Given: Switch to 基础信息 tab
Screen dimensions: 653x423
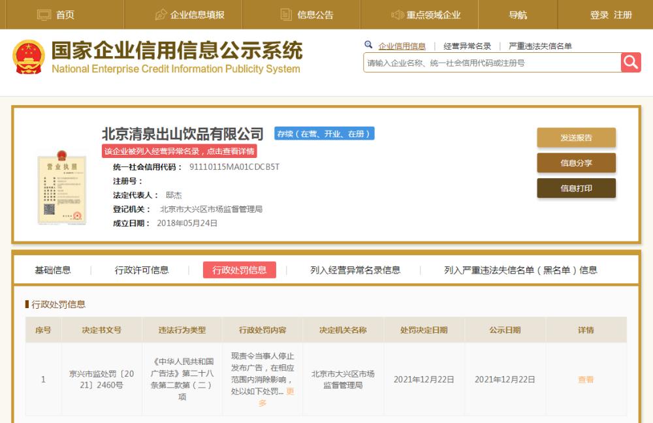Looking at the screenshot, I should pos(53,270).
